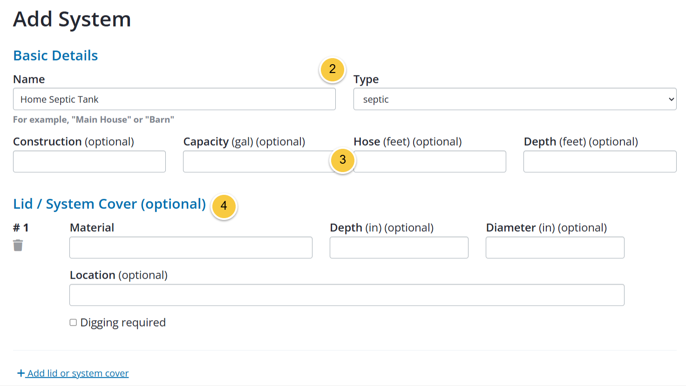Focus the lid Location field
The height and width of the screenshot is (386, 686).
point(347,295)
